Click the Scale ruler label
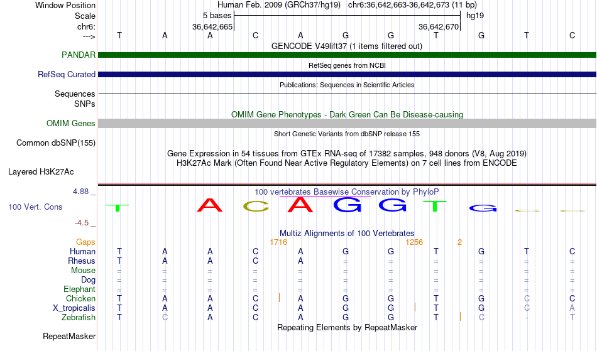597x351 pixels. pyautogui.click(x=85, y=16)
